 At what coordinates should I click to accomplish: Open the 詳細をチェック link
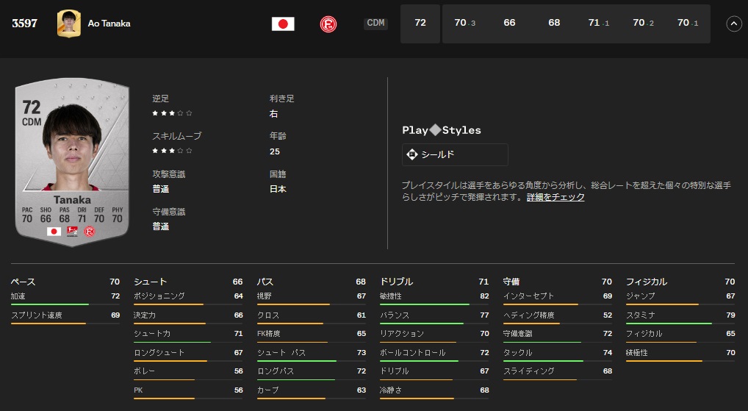555,197
